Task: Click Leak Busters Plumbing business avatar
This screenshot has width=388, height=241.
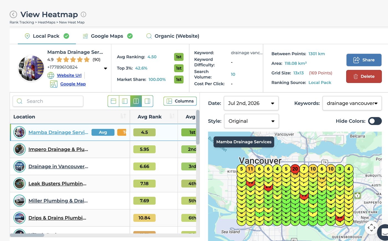Action: tap(20, 184)
